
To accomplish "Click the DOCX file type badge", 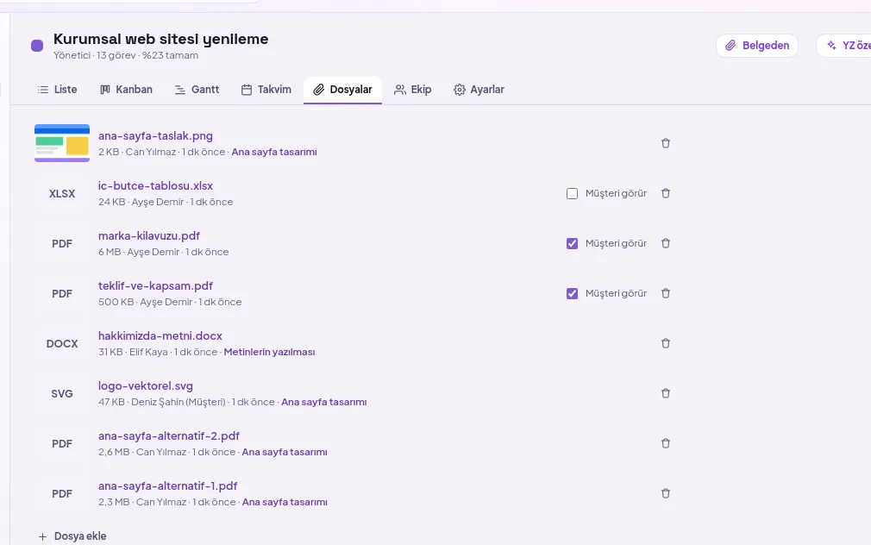I will 61,344.
